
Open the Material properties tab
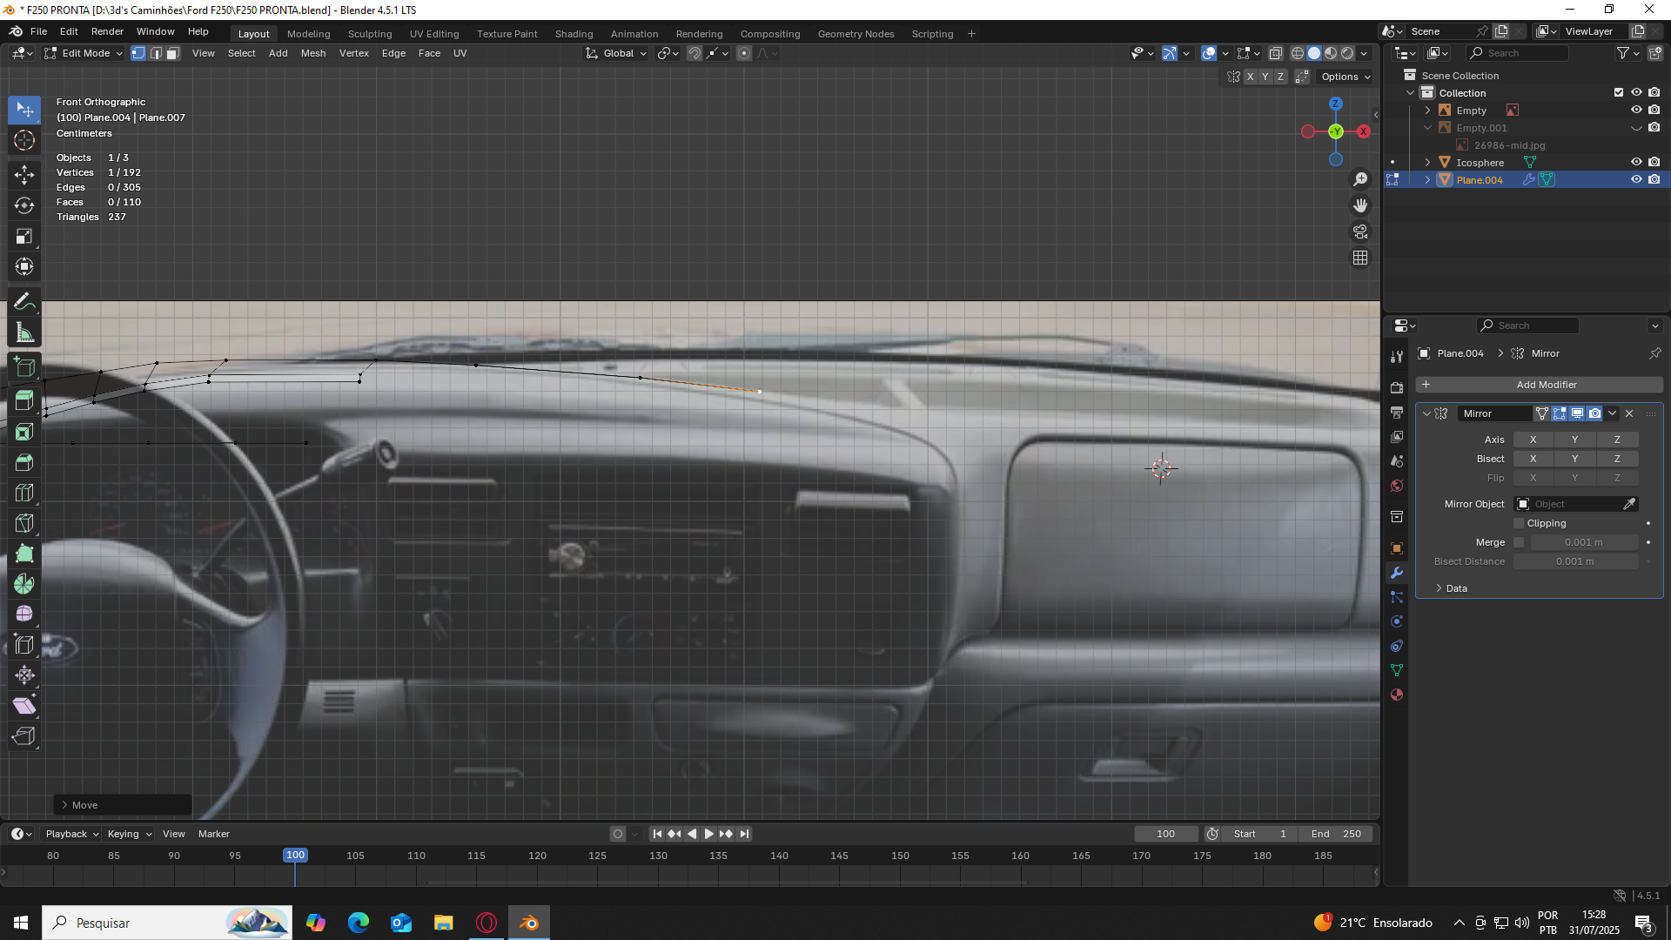(x=1397, y=695)
